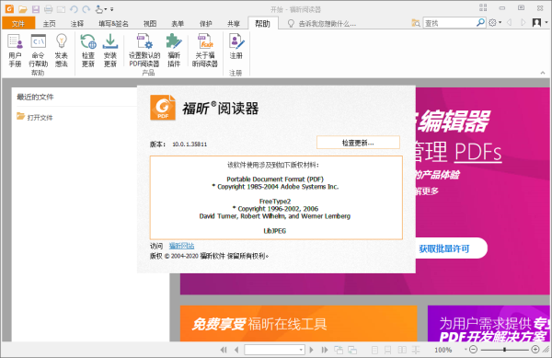Viewport: 552px width, 358px height.
Task: Click the 福昕网站 link
Action: coord(181,246)
